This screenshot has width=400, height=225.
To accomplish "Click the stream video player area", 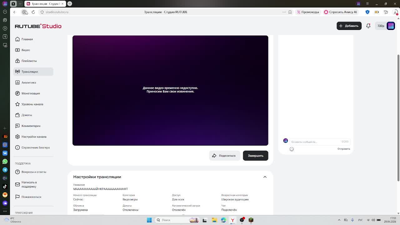I will pos(170,91).
